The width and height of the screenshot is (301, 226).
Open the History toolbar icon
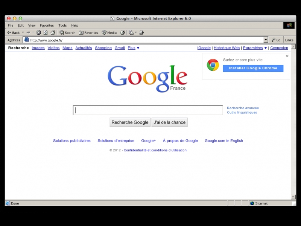tap(122, 33)
